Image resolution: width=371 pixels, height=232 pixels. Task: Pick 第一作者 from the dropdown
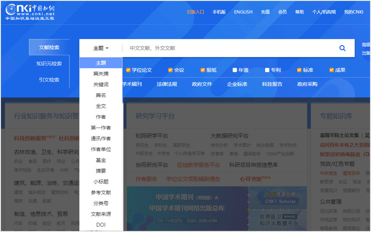coord(101,128)
